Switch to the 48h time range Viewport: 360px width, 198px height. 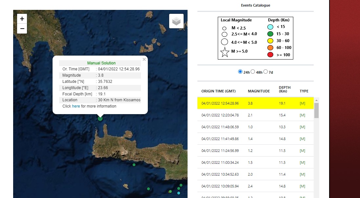point(253,72)
